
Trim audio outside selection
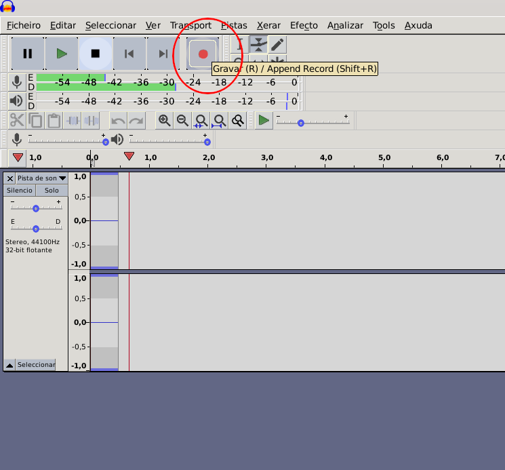point(73,121)
